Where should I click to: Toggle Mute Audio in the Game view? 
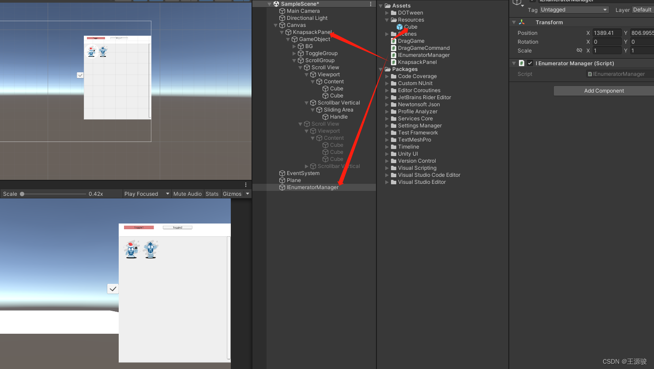(188, 194)
